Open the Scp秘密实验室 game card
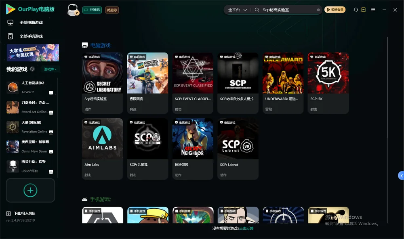This screenshot has height=239, width=404. click(x=102, y=83)
